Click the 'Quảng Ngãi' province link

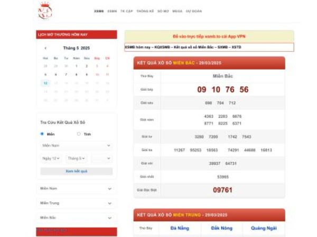pyautogui.click(x=263, y=228)
